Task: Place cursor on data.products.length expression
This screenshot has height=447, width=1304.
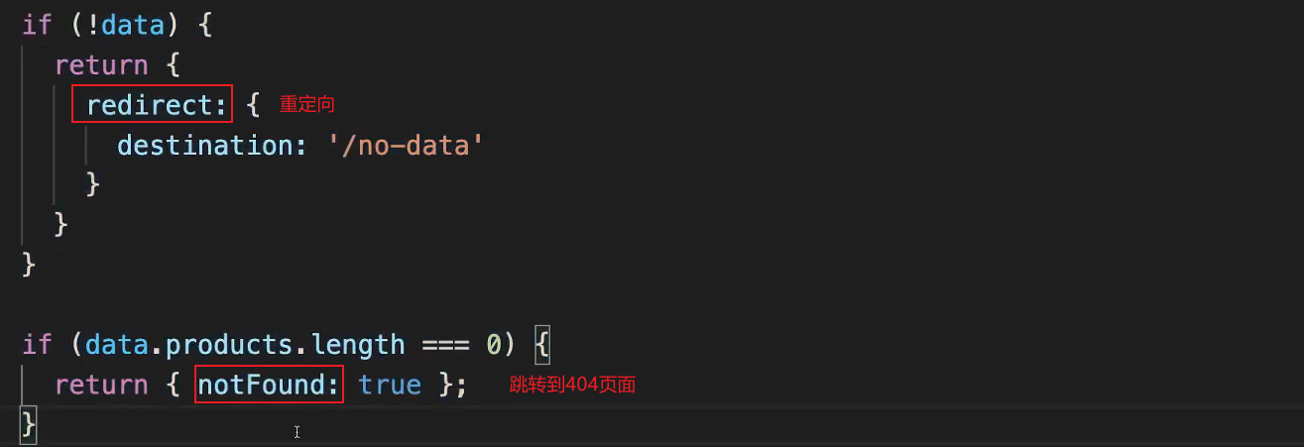Action: click(244, 344)
